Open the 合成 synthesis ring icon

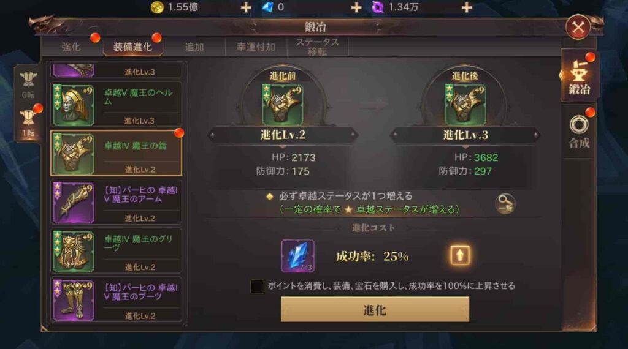coord(579,132)
